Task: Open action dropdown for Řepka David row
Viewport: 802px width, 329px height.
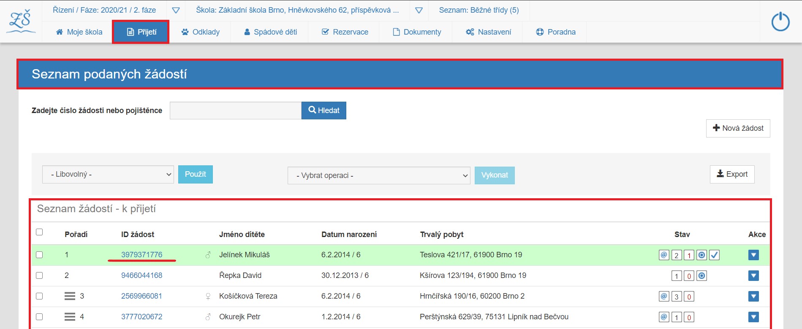Action: (753, 276)
